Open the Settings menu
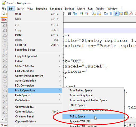Screen dimensions: 136x127 point(69,9)
